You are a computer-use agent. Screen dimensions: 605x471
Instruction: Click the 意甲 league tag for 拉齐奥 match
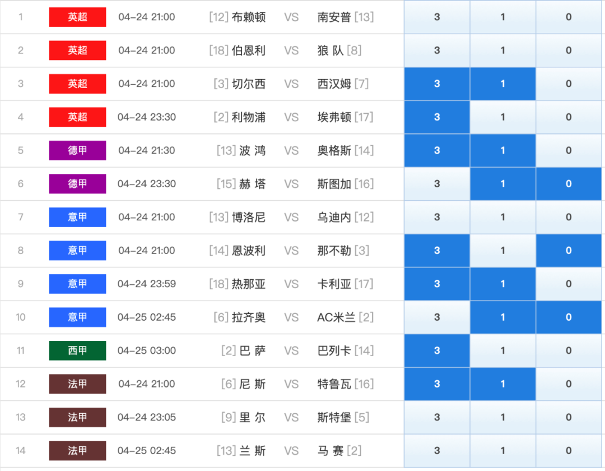(77, 317)
